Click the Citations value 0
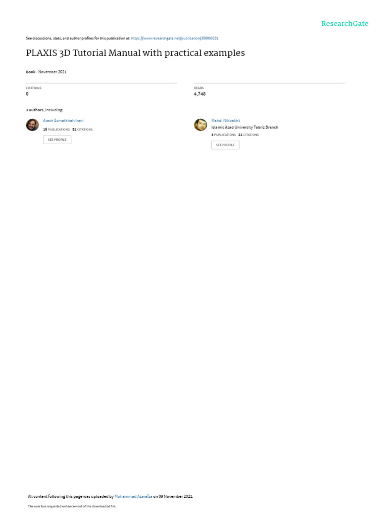388x518 pixels. (x=27, y=94)
